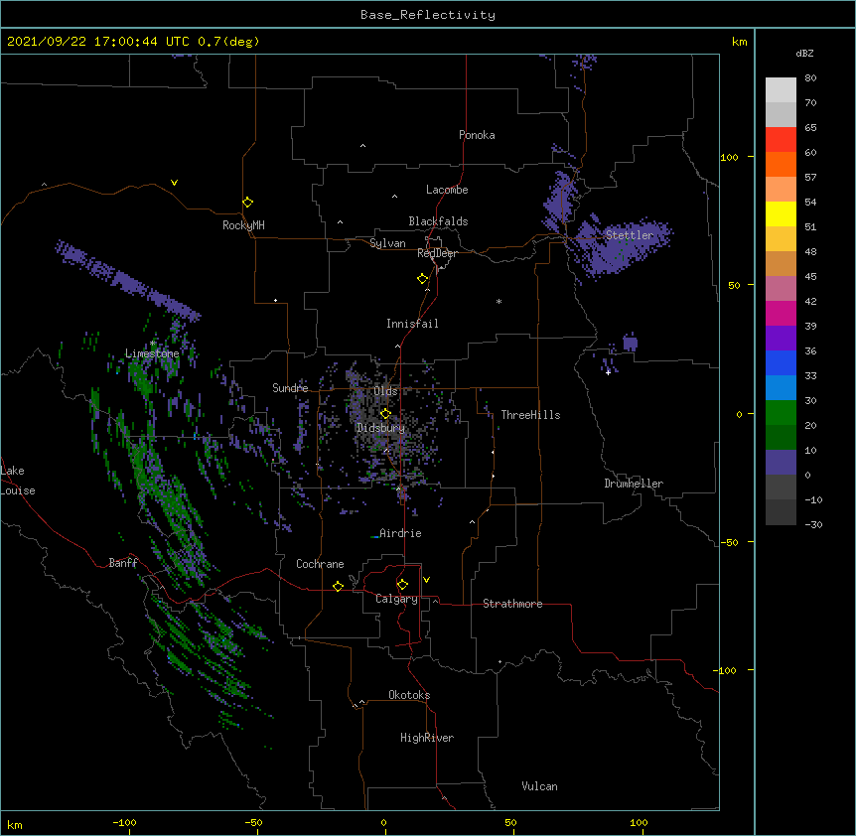Click the Didsbury town label

pos(381,428)
